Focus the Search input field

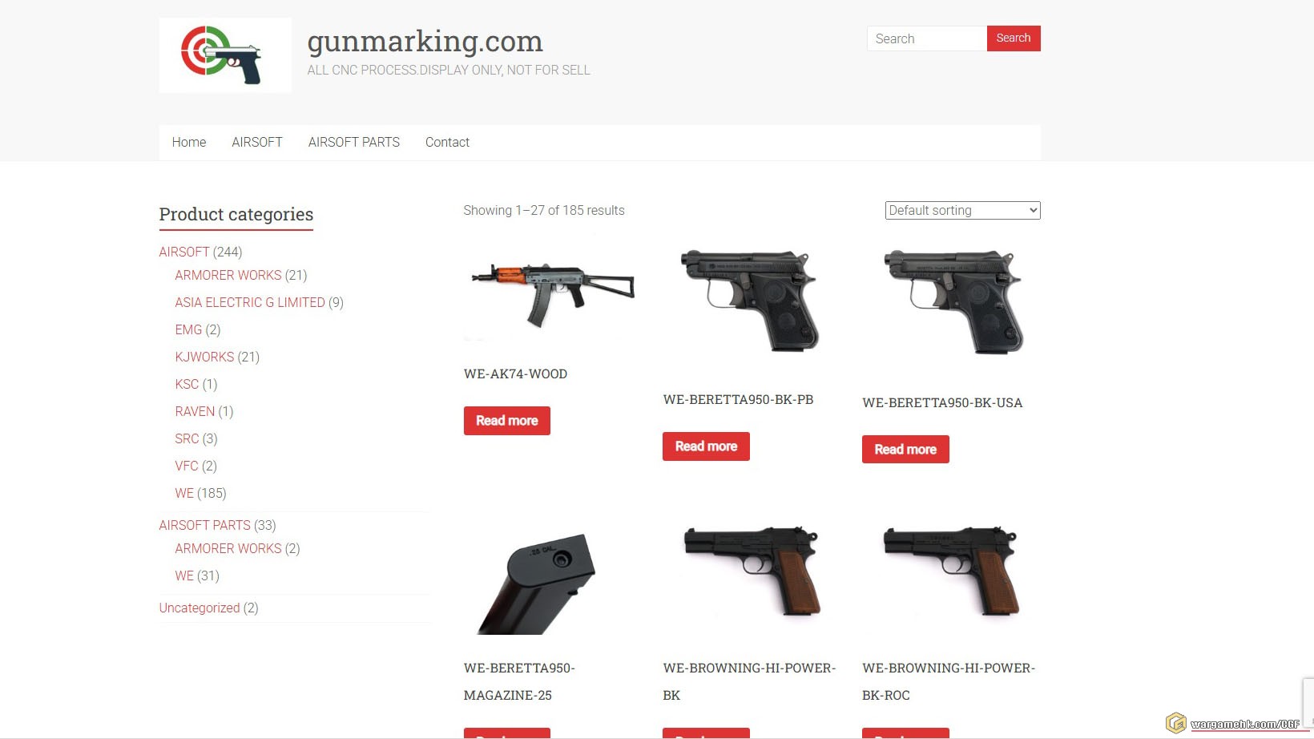927,38
